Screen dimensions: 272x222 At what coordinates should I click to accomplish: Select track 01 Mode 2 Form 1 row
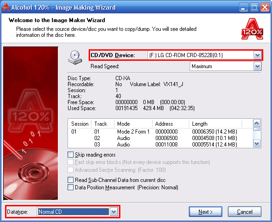[x=160, y=132]
